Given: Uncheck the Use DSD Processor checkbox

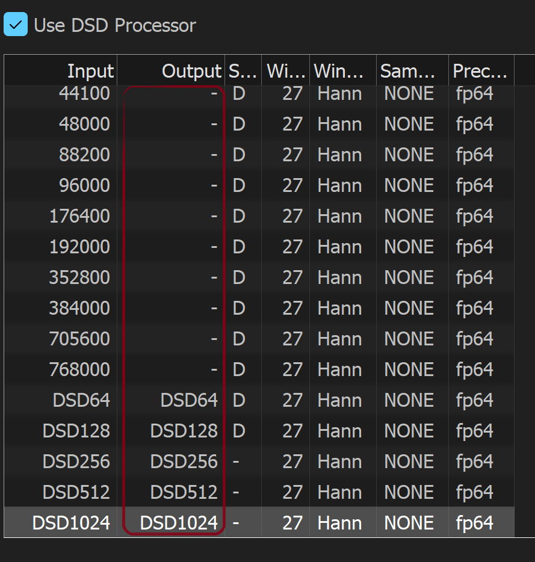Looking at the screenshot, I should click(x=16, y=25).
